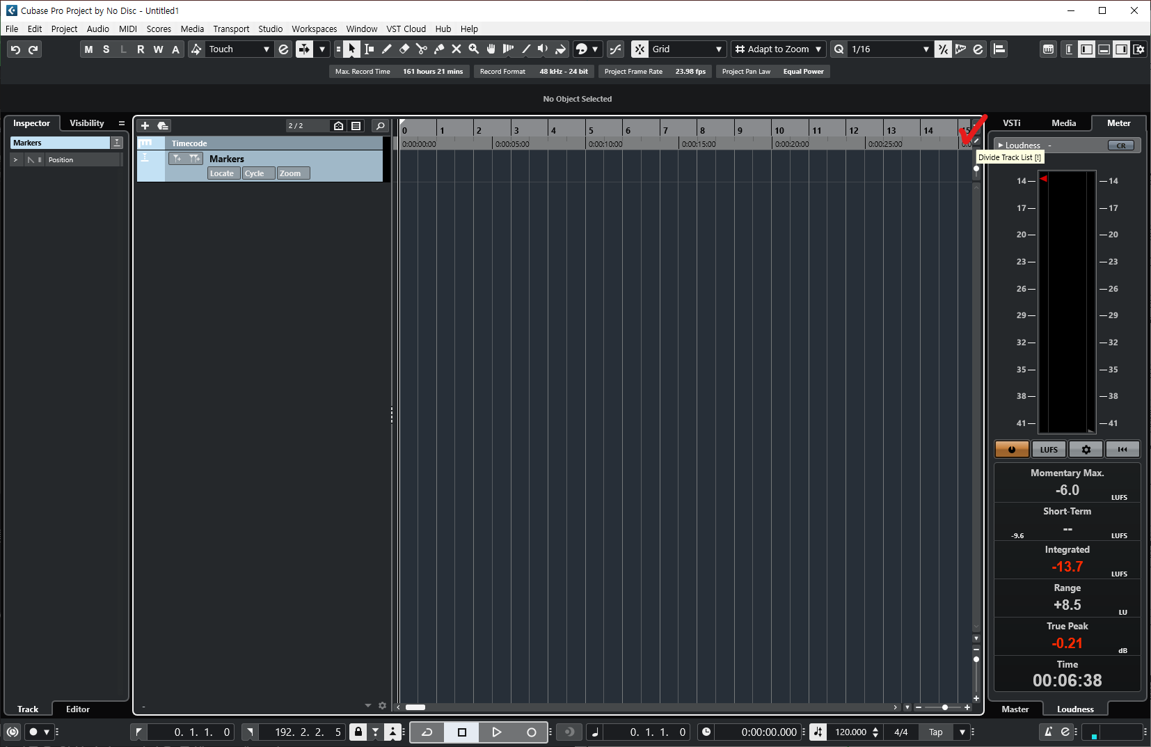The width and height of the screenshot is (1151, 747).
Task: Switch to the Master meter tab
Action: click(1015, 709)
